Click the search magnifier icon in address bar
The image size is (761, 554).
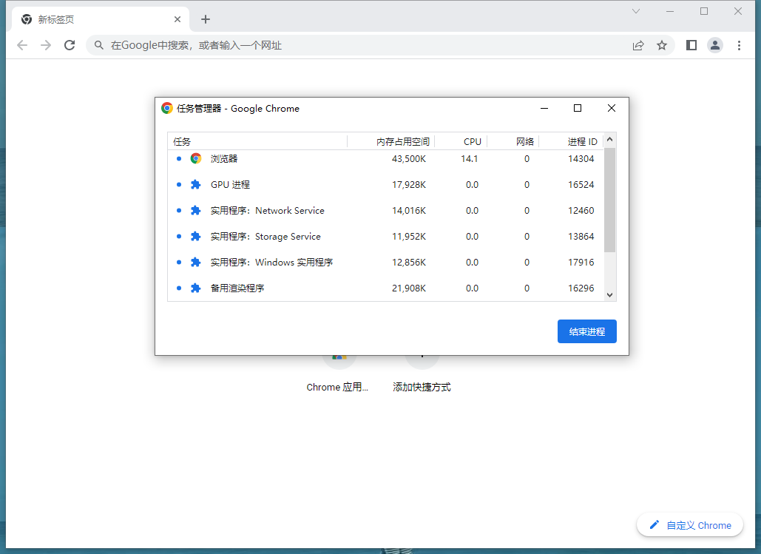point(99,45)
